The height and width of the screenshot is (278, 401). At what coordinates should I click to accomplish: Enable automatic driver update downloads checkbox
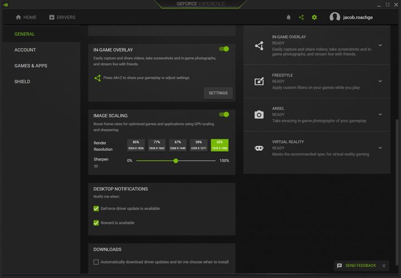pos(96,262)
